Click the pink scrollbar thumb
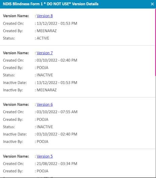The width and height of the screenshot is (156, 178). click(x=156, y=42)
